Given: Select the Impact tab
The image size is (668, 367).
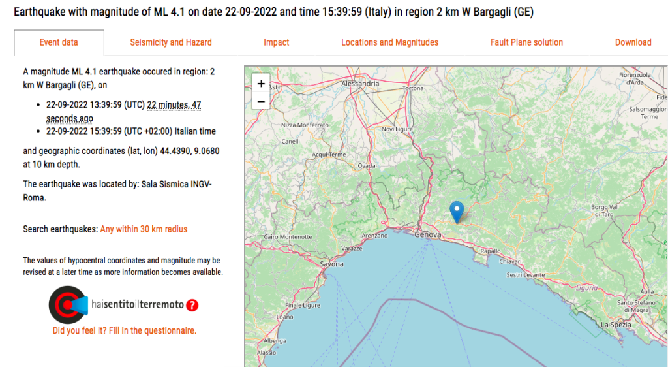Looking at the screenshot, I should (x=276, y=42).
